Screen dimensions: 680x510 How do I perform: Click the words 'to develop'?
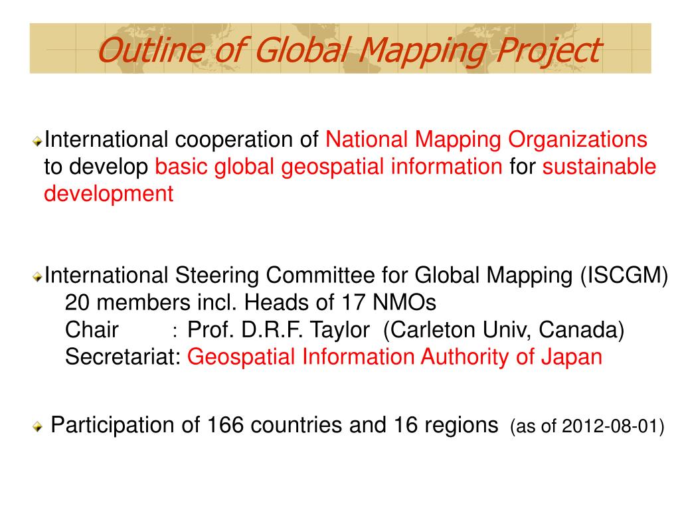(x=96, y=168)
